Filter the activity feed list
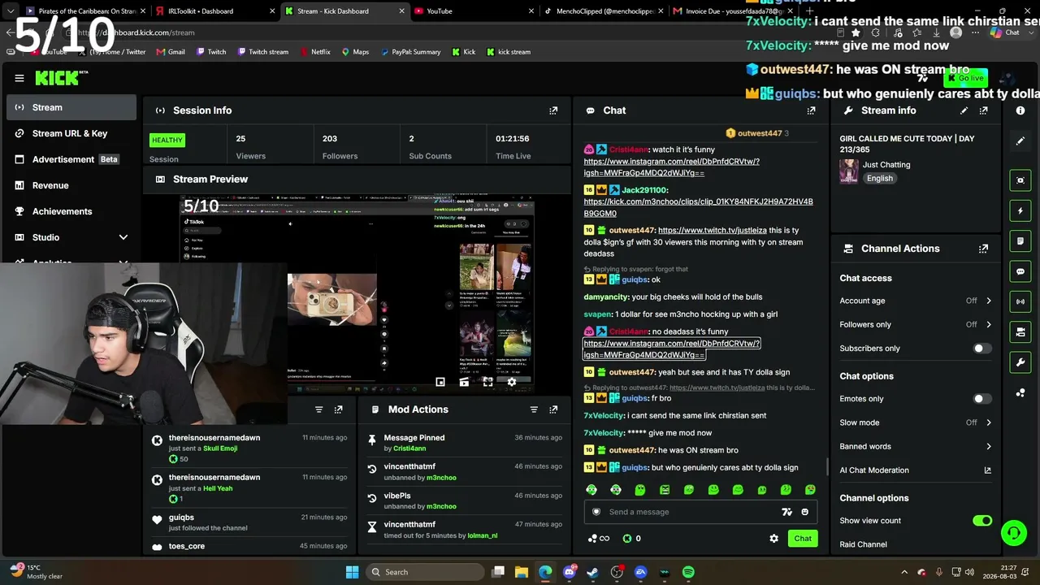The image size is (1040, 585). (318, 409)
